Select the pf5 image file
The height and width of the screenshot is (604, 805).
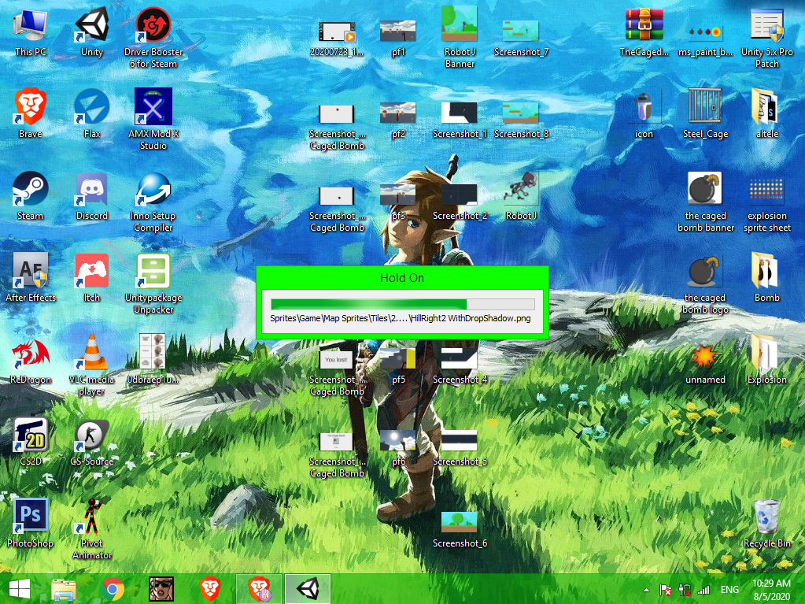(398, 365)
